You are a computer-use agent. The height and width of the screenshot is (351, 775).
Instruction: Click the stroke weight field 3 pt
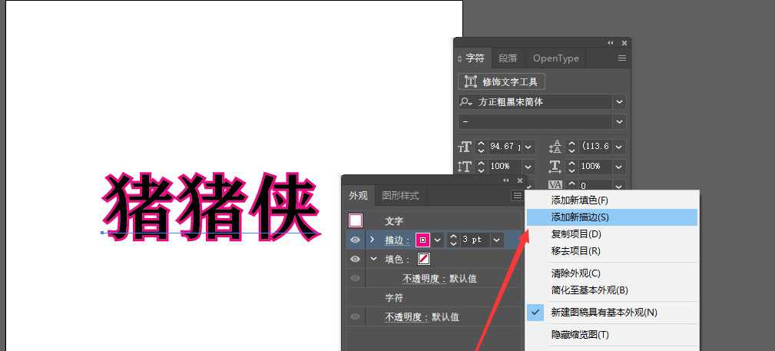(475, 240)
